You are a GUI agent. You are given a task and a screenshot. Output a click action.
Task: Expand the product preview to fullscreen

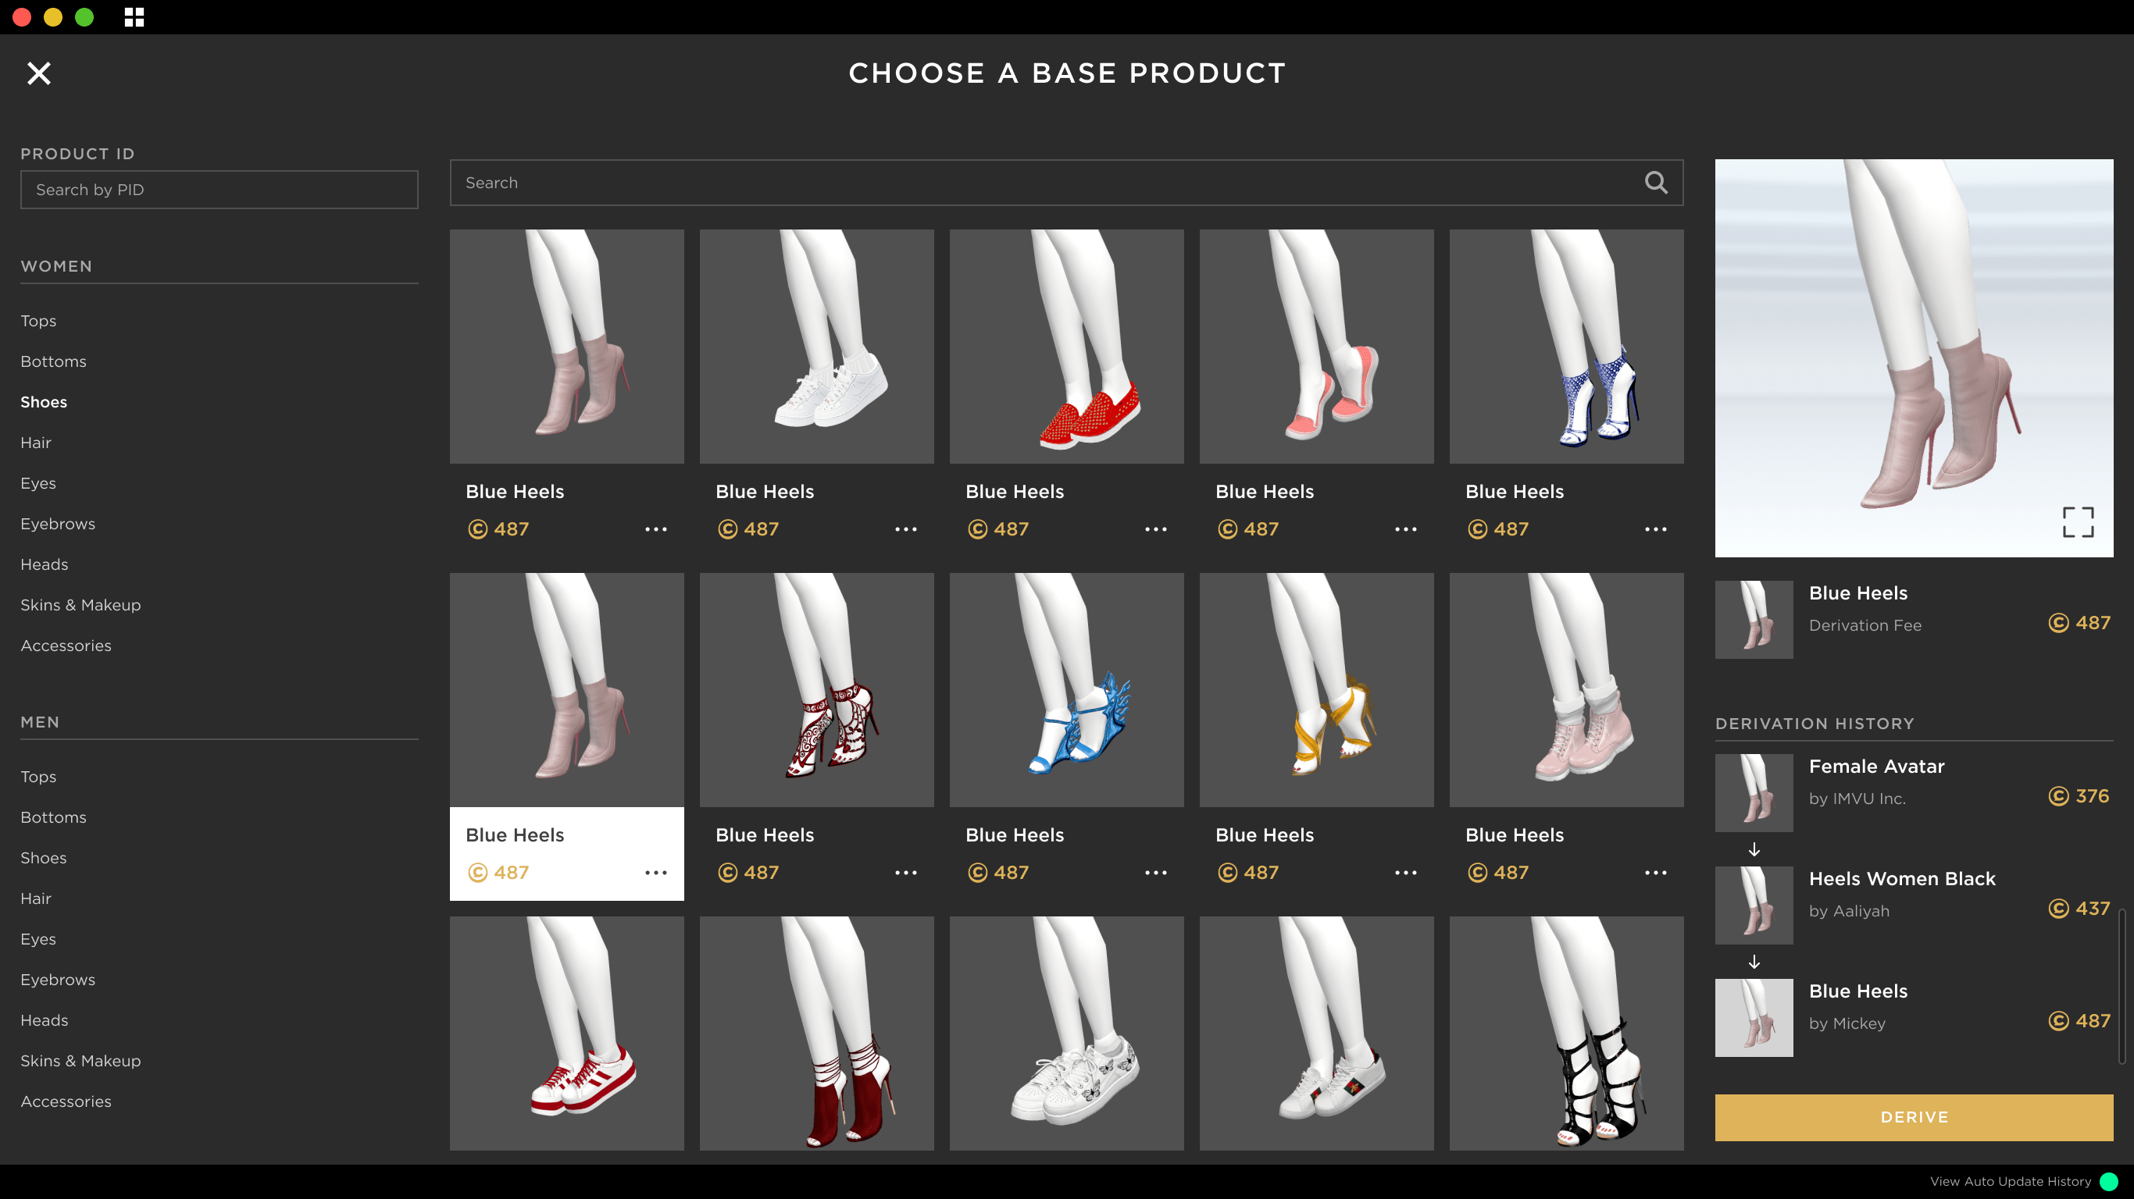click(2078, 521)
